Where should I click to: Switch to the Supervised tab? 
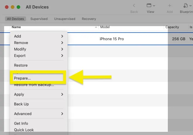click(39, 19)
